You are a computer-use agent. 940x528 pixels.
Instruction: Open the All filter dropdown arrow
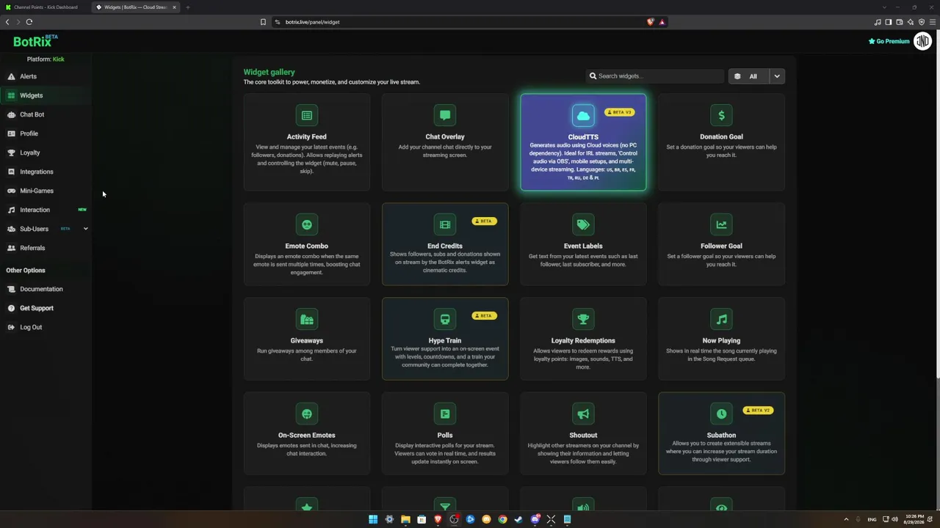pyautogui.click(x=777, y=76)
